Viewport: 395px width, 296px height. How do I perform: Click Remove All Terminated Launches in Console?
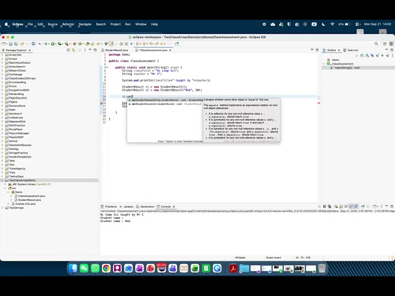click(330, 207)
